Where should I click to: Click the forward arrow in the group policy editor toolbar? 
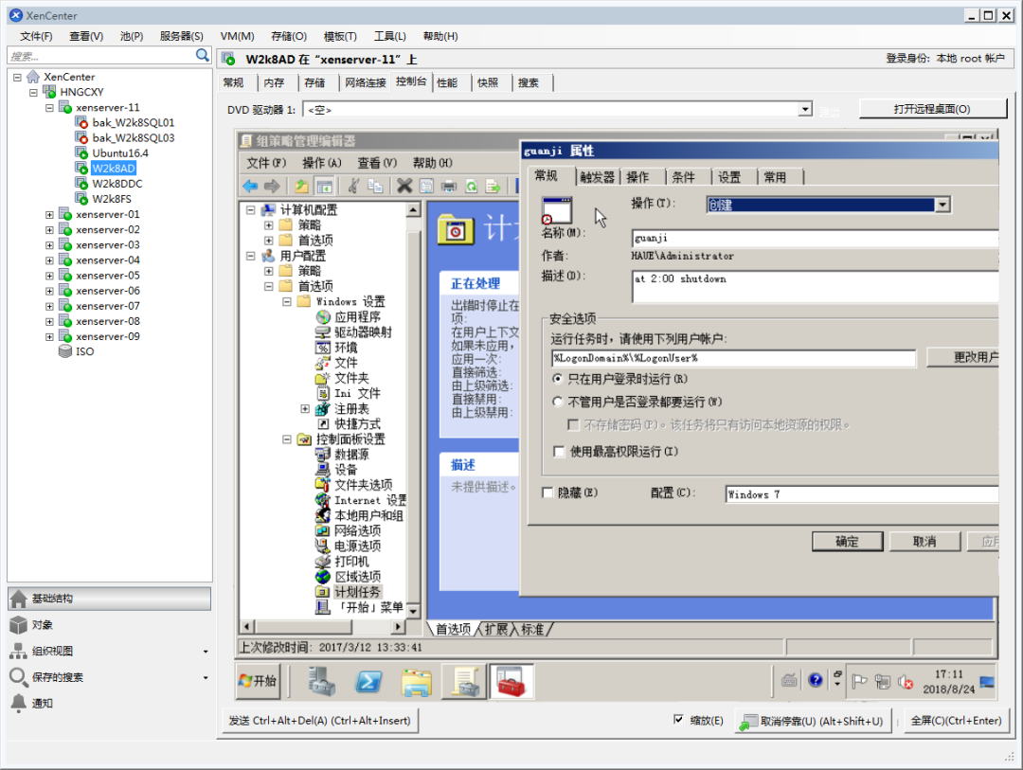point(272,186)
